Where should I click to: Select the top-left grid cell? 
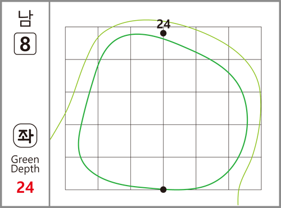pos(81,43)
